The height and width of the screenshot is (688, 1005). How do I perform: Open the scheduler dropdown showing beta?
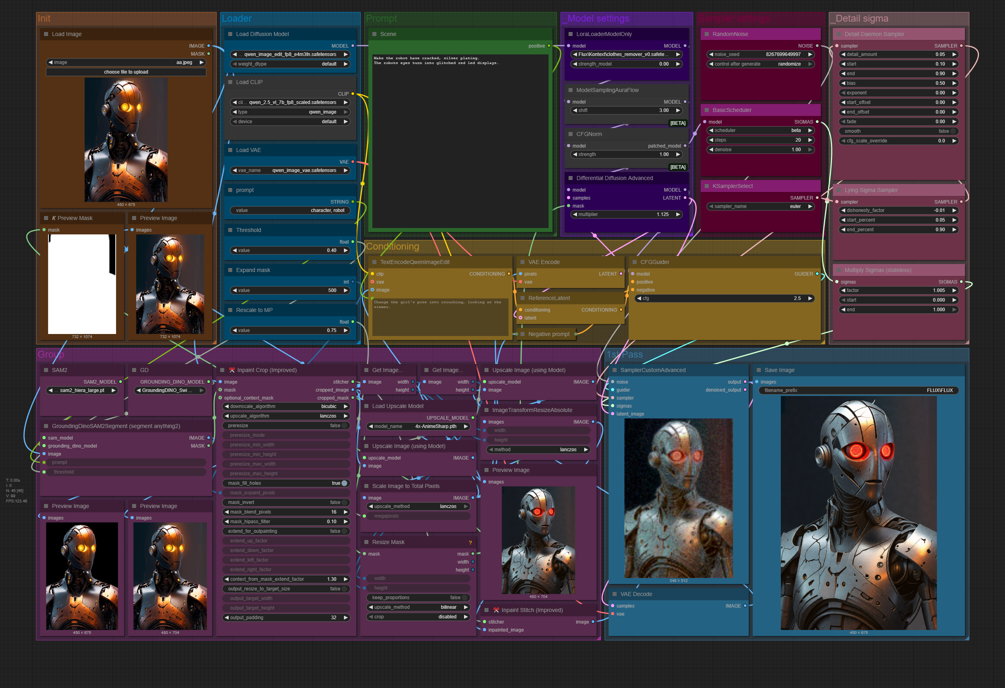point(761,130)
